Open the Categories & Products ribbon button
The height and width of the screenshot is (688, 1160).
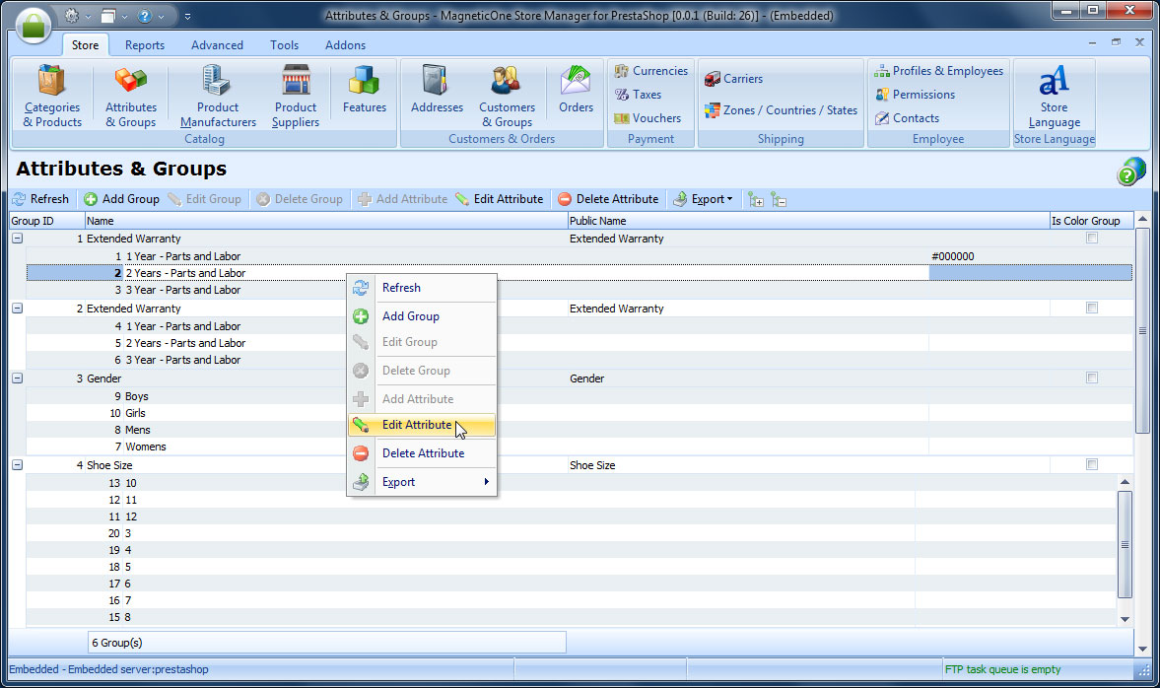[52, 97]
